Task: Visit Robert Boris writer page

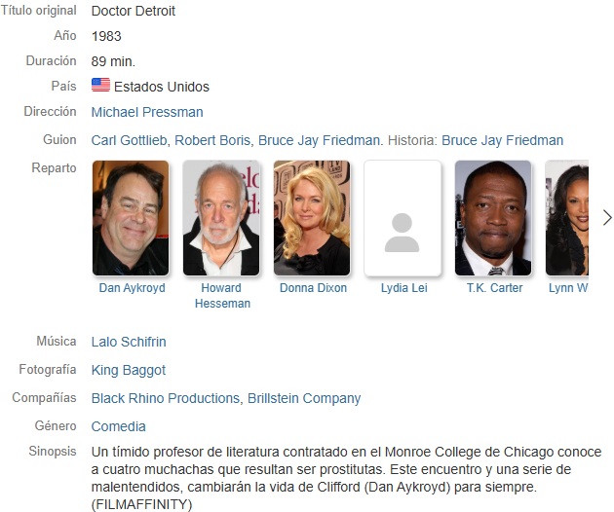Action: click(x=212, y=140)
